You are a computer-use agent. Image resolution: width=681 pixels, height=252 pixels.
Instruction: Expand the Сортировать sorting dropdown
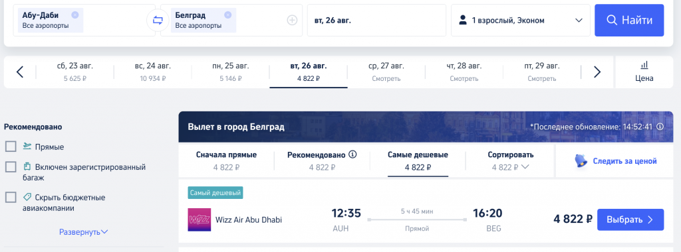pos(510,161)
